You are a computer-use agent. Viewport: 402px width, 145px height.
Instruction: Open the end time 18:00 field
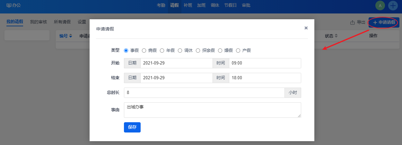(265, 78)
